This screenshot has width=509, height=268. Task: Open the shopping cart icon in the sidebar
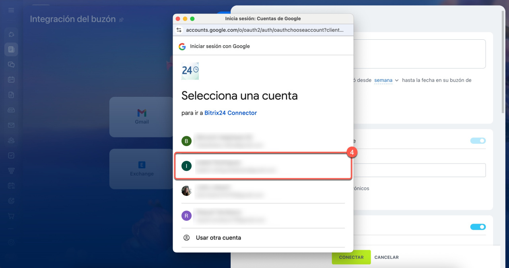pyautogui.click(x=11, y=216)
